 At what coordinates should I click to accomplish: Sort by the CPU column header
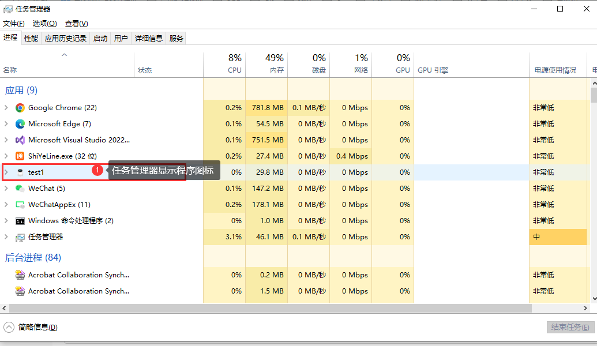click(x=224, y=65)
